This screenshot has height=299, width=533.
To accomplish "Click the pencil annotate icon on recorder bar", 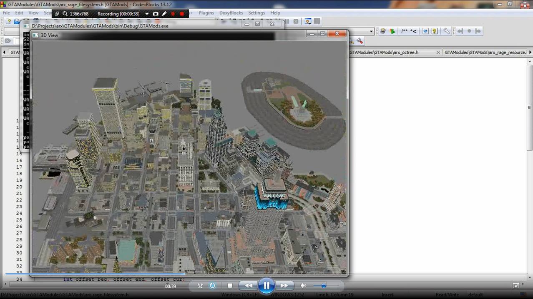I will 164,14.
